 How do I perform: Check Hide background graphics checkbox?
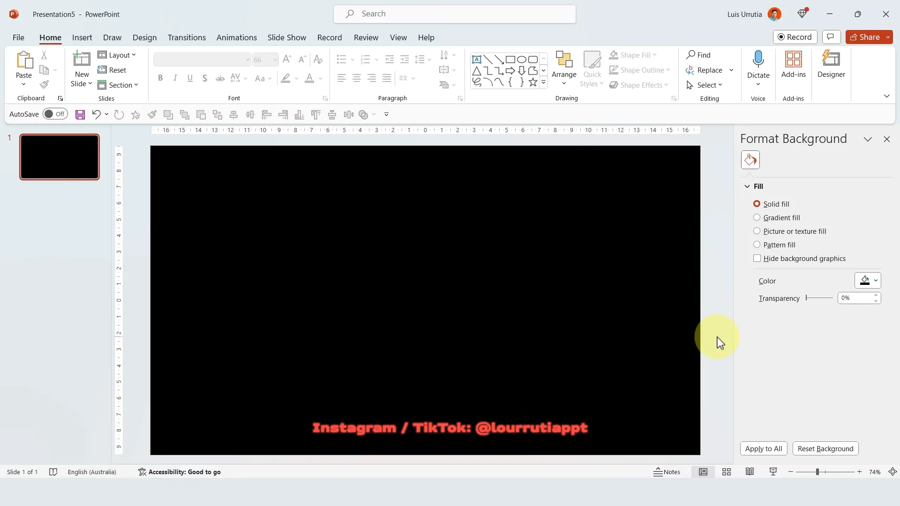click(x=757, y=258)
